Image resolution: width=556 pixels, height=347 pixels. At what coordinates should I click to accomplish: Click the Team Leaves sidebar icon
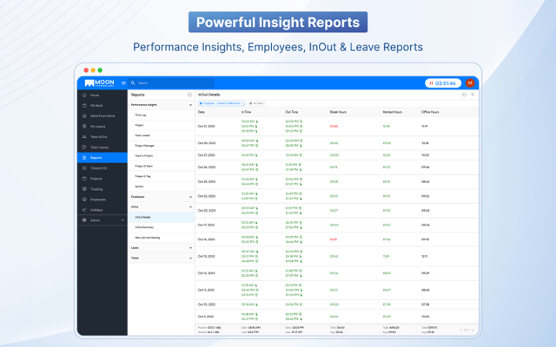point(84,147)
